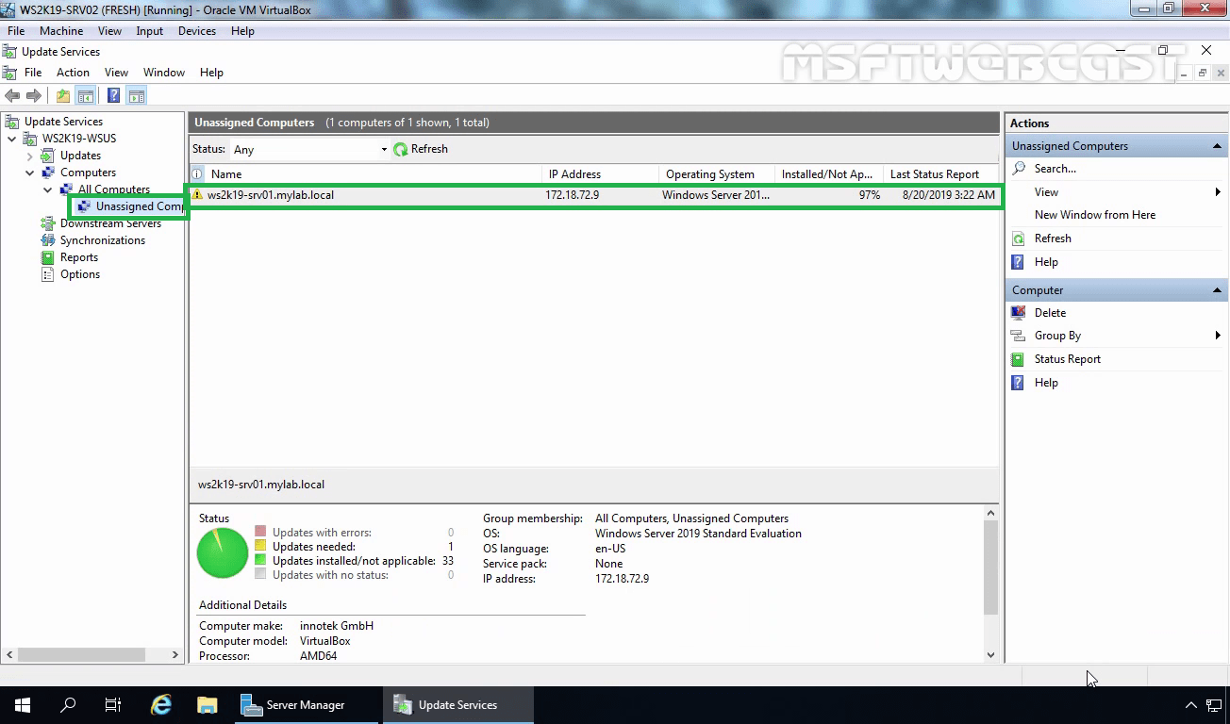Open the Action menu

[x=73, y=73]
